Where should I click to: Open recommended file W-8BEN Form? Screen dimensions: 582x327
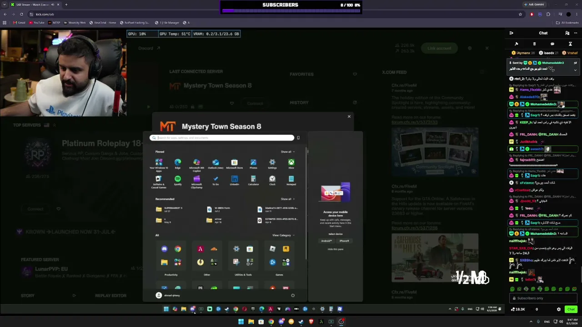point(219,209)
